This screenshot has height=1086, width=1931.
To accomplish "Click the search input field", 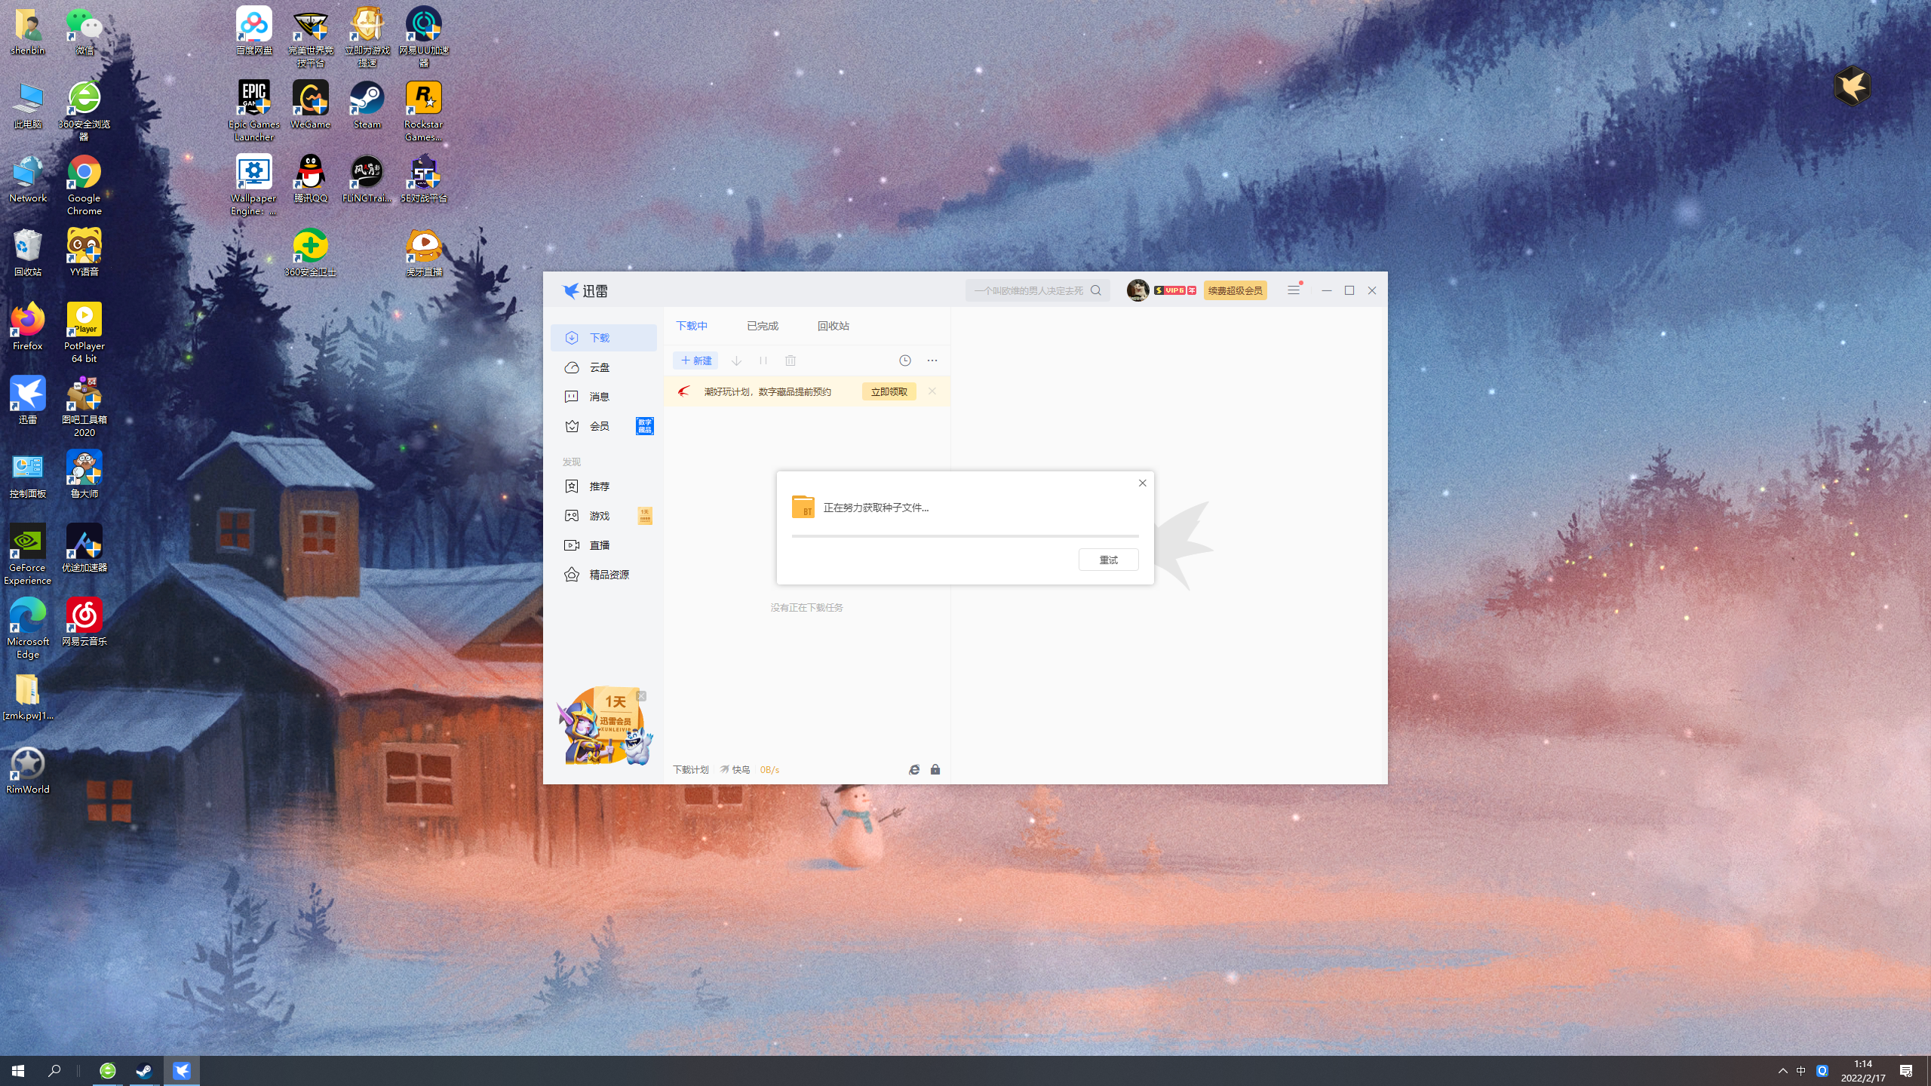I will coord(1027,290).
